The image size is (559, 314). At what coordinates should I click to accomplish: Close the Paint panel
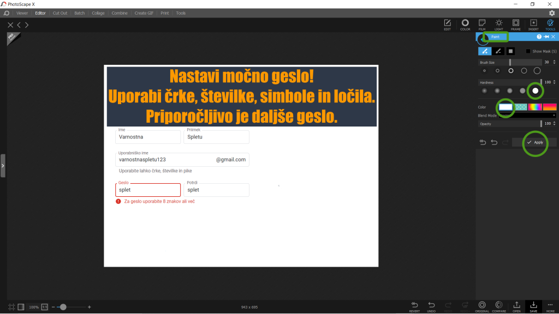(554, 37)
